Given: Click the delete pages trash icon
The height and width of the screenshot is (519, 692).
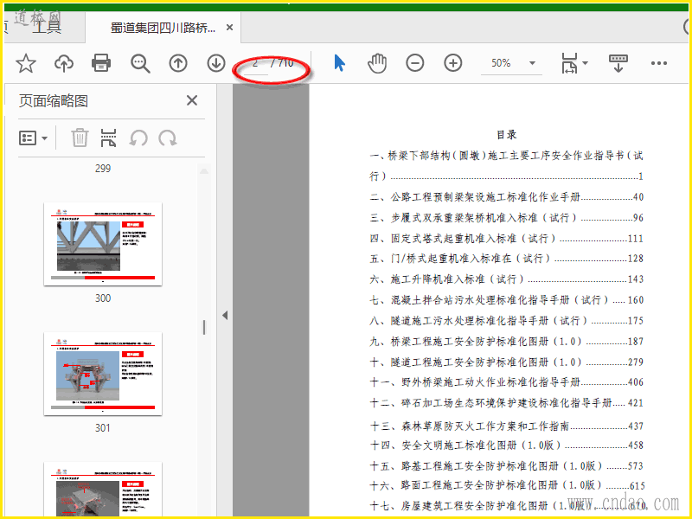Looking at the screenshot, I should (x=80, y=138).
